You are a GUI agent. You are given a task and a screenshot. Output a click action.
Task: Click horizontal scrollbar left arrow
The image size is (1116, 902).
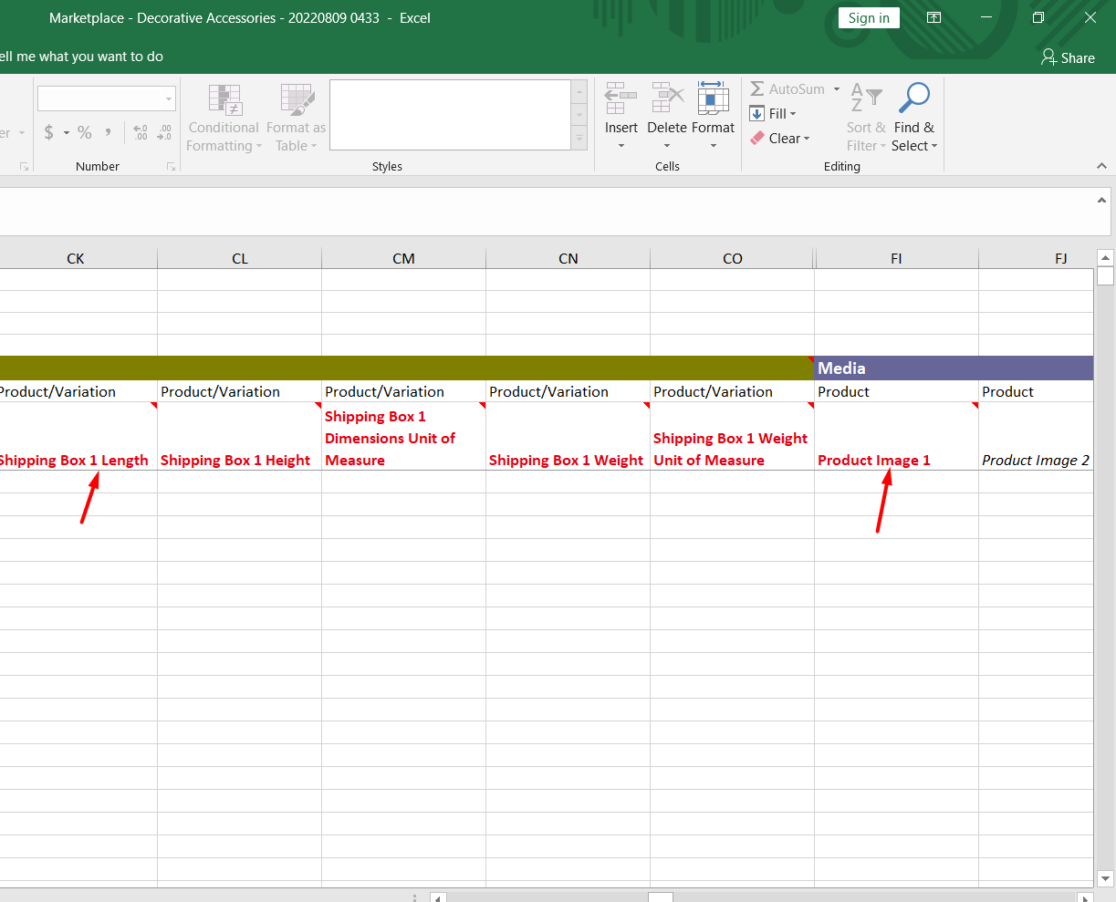tap(438, 898)
